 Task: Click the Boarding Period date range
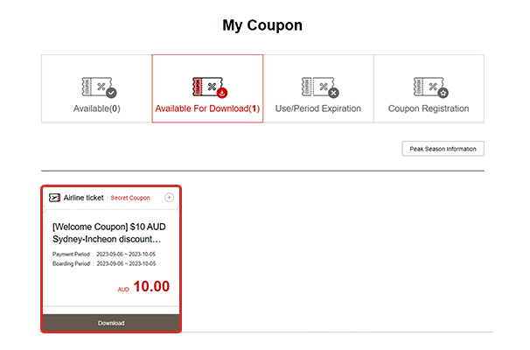[x=126, y=263]
